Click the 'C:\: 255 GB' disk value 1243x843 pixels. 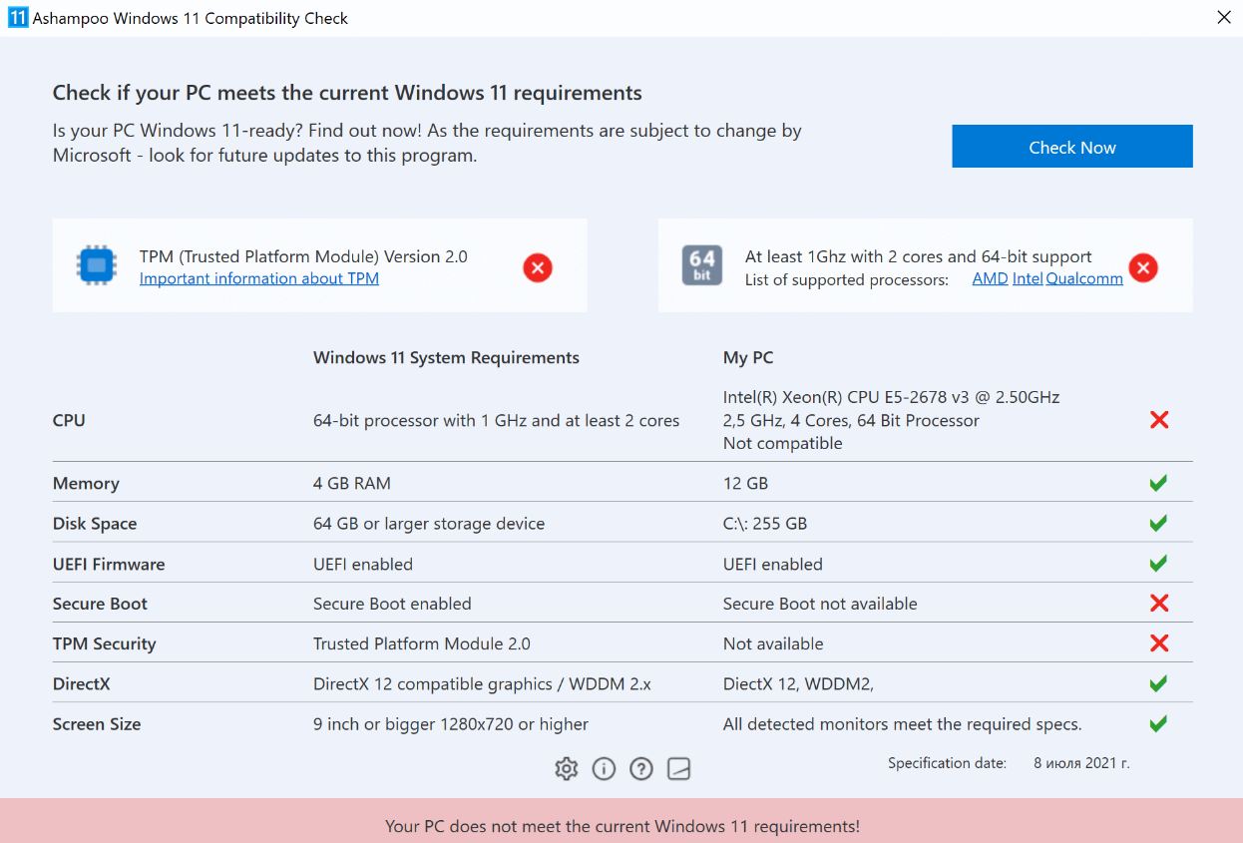tap(765, 524)
